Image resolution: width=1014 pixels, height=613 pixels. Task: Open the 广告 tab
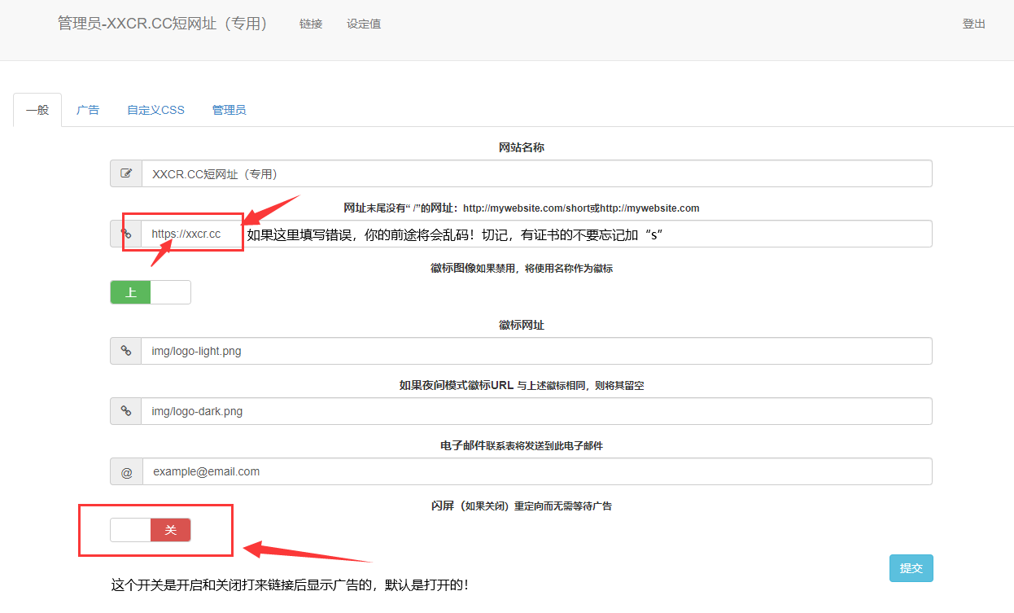(88, 110)
